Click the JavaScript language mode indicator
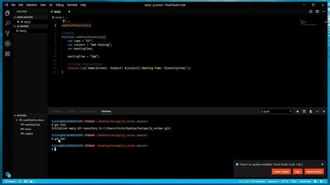 tap(305, 181)
